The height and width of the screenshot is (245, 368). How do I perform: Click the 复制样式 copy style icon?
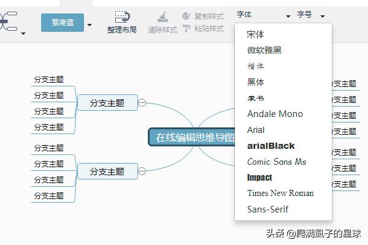(x=187, y=16)
